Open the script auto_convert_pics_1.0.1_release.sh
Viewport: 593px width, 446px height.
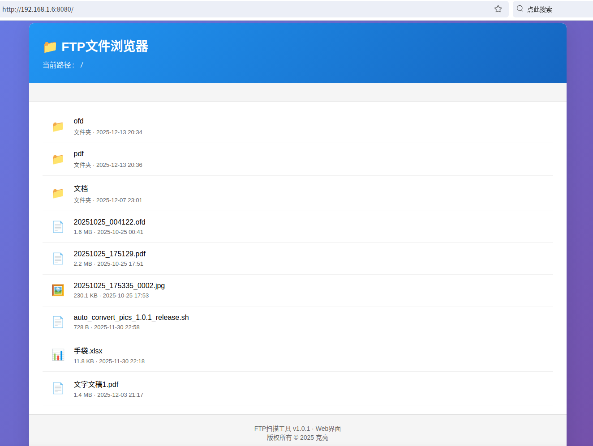coord(131,317)
